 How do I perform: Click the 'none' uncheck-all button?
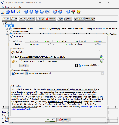pyautogui.click(x=68, y=19)
